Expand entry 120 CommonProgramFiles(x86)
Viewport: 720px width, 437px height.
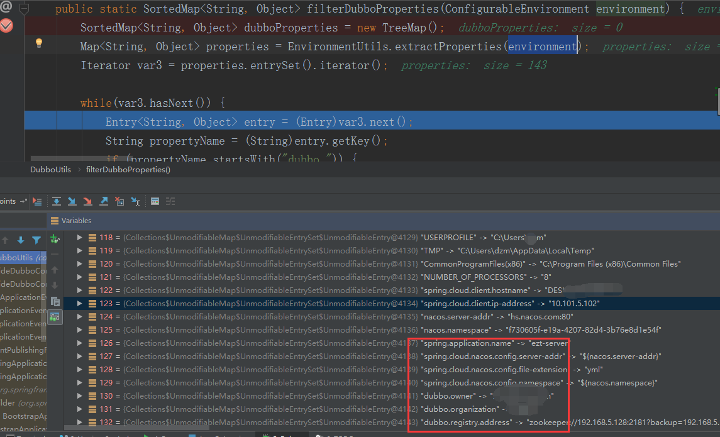tap(79, 264)
